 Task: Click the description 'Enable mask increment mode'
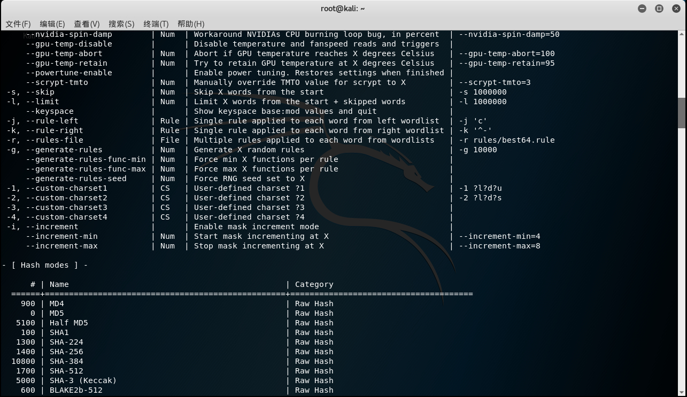tap(256, 227)
